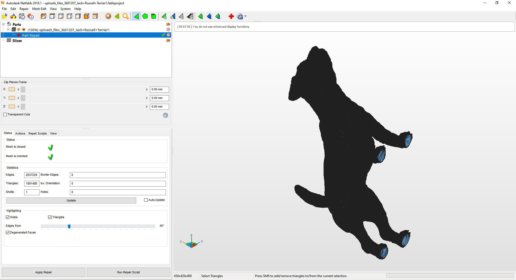Click the open project folder icon
Image resolution: width=516 pixels, height=280 pixels.
pos(5,16)
